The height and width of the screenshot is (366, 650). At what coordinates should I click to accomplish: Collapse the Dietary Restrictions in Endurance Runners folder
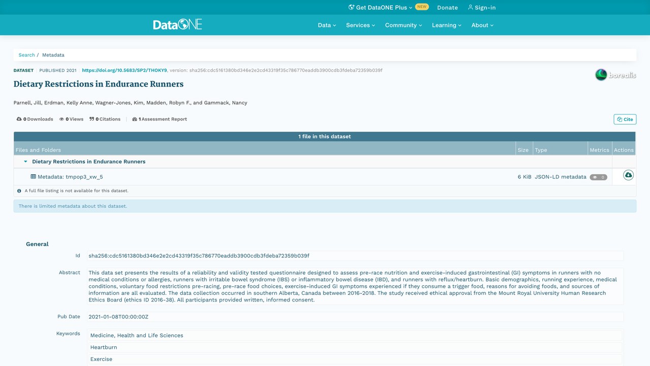[26, 162]
